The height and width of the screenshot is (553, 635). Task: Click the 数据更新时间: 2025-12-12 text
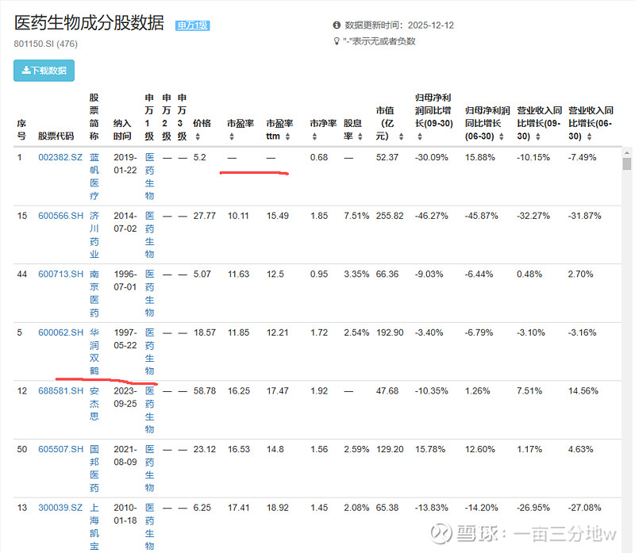click(399, 25)
